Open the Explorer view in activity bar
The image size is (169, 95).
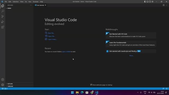click(x=3, y=6)
